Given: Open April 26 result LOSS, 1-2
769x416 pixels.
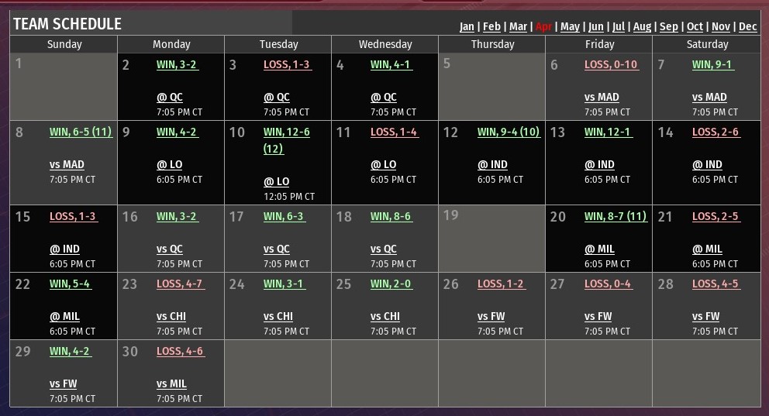Looking at the screenshot, I should pos(502,284).
